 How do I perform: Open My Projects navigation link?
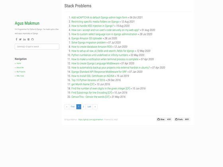[21, 72]
